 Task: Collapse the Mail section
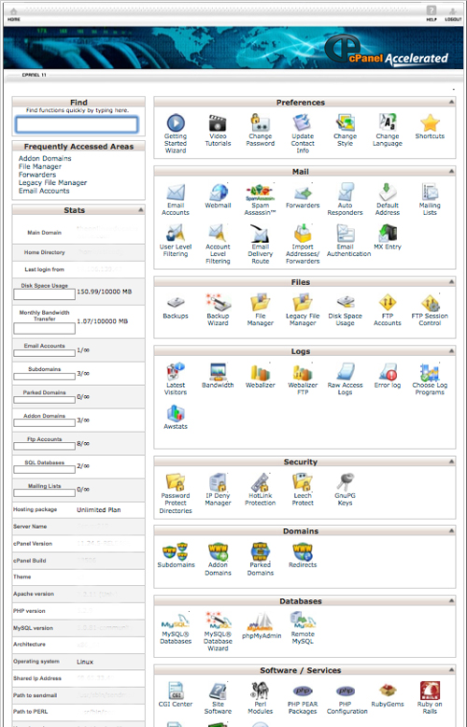coord(451,171)
